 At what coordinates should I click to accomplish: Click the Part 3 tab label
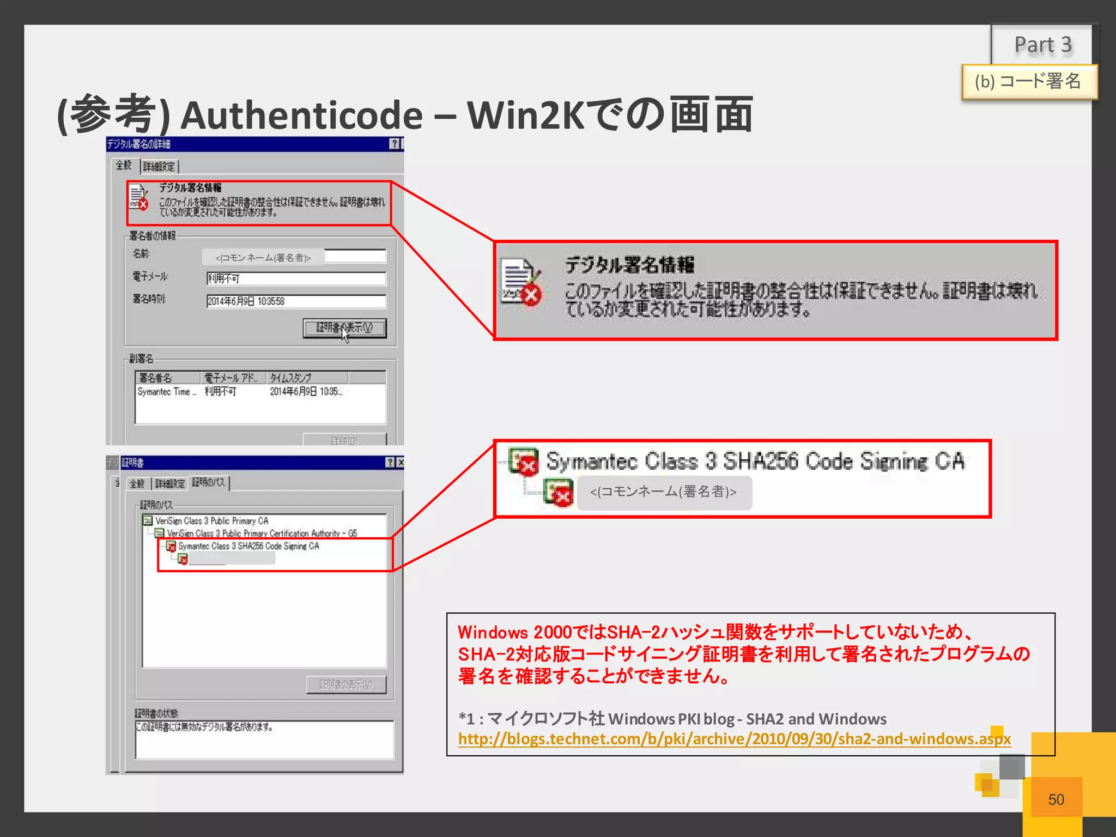[x=1042, y=45]
